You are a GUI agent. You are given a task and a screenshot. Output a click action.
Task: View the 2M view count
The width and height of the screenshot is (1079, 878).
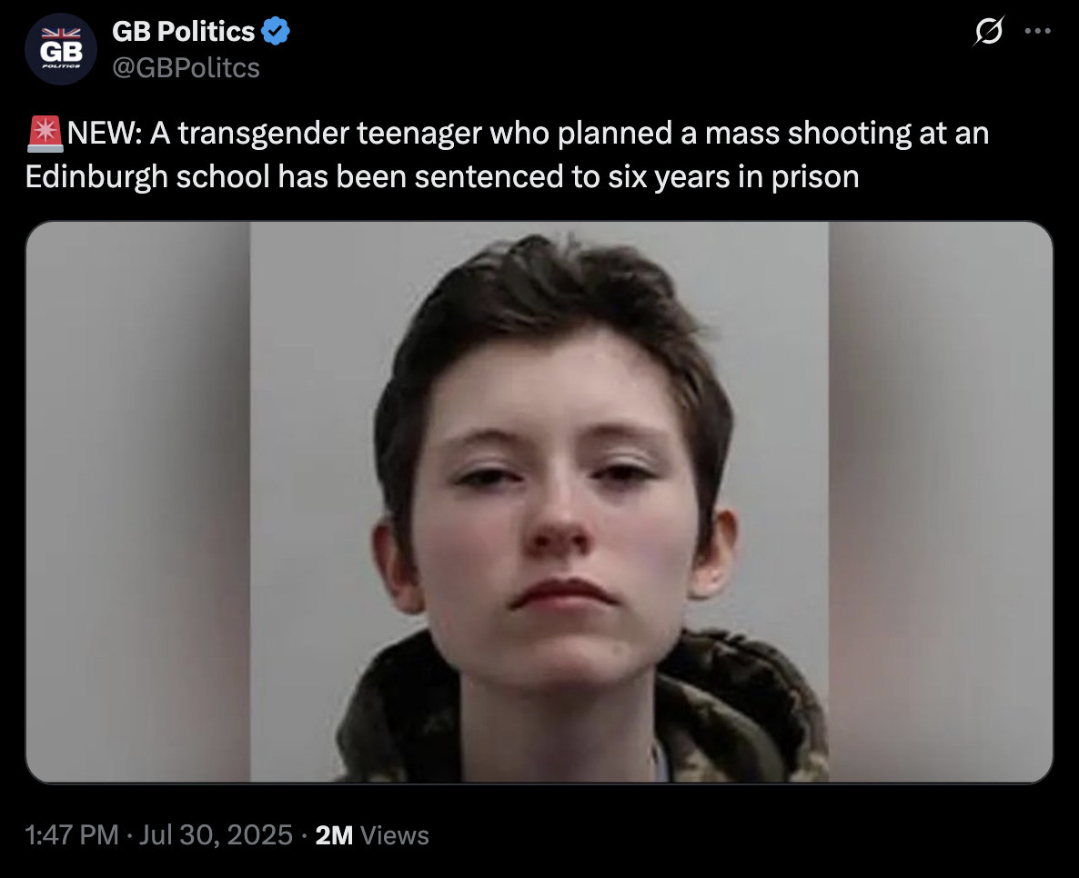pyautogui.click(x=334, y=834)
